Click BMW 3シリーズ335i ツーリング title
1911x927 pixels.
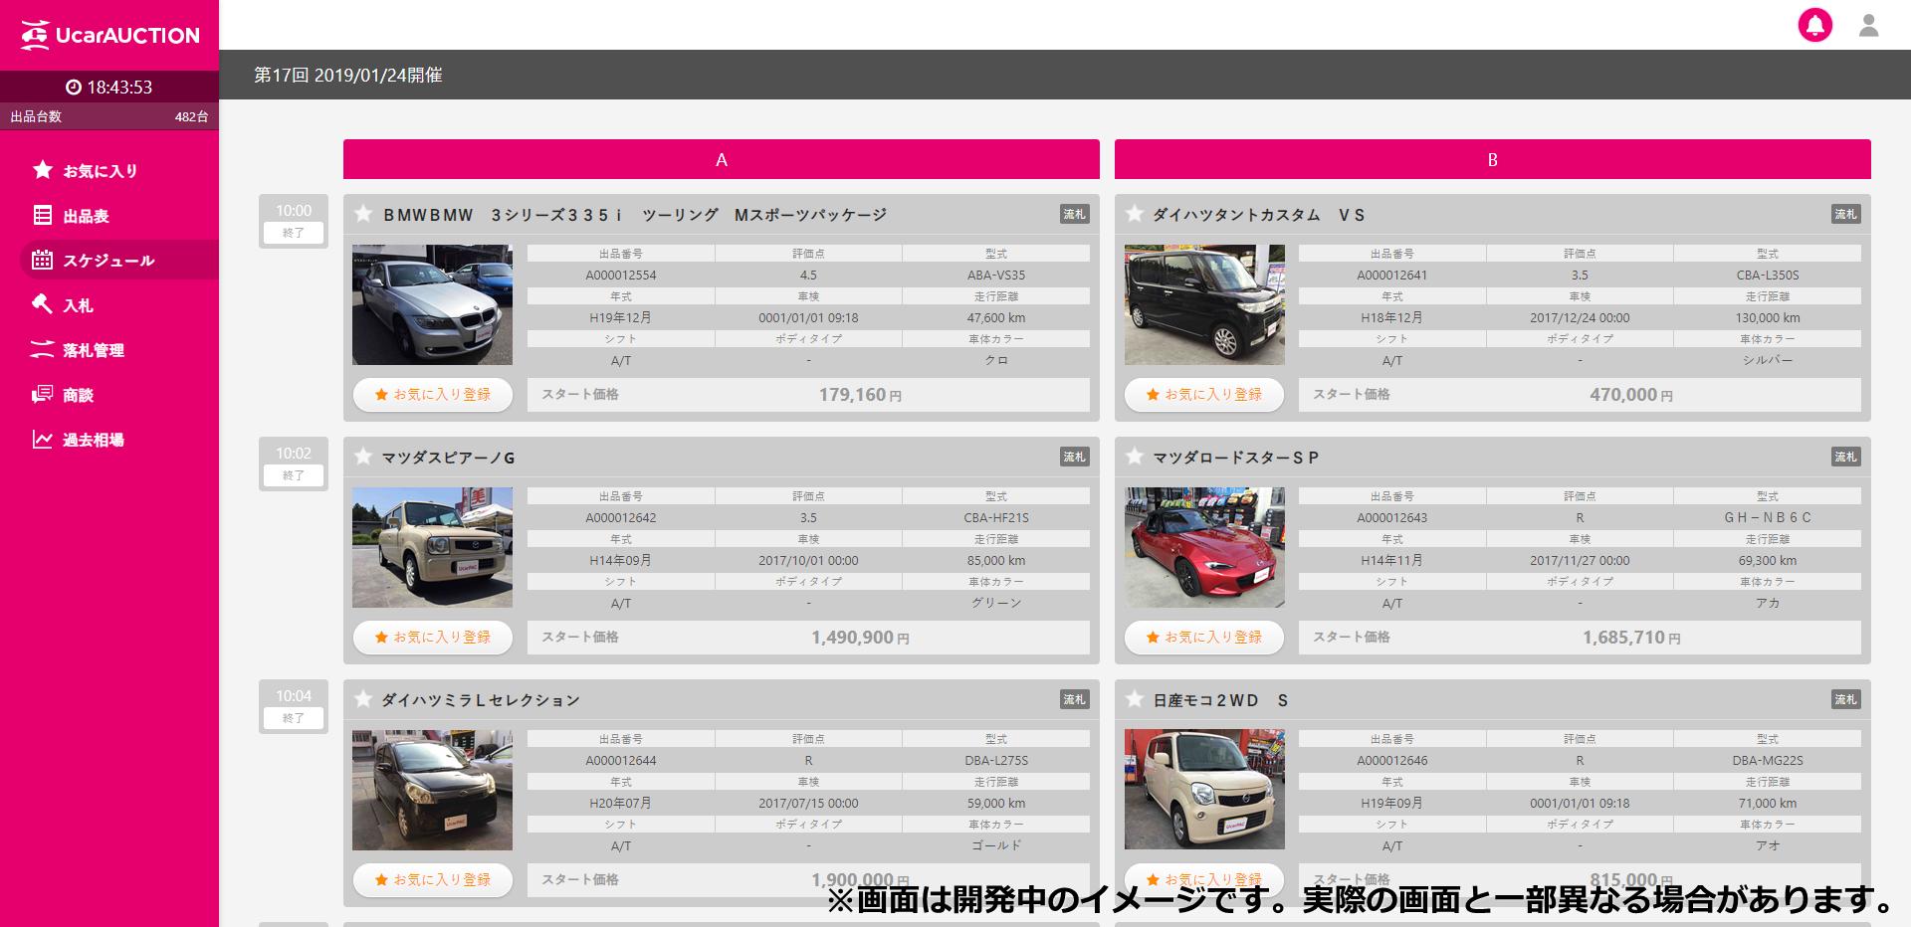pos(635,215)
